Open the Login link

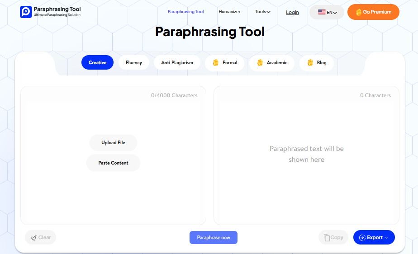pos(292,12)
